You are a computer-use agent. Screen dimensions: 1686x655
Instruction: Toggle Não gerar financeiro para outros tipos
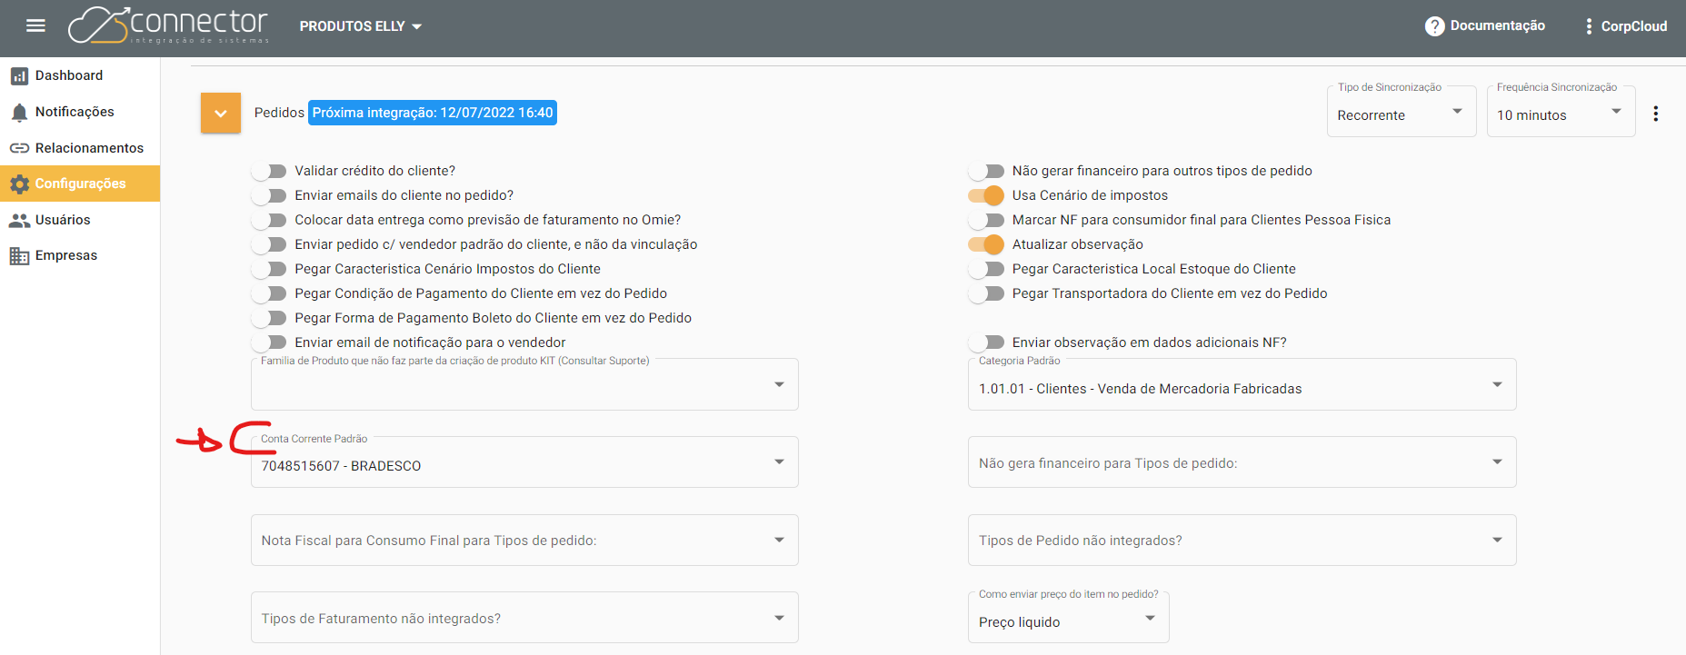click(986, 171)
